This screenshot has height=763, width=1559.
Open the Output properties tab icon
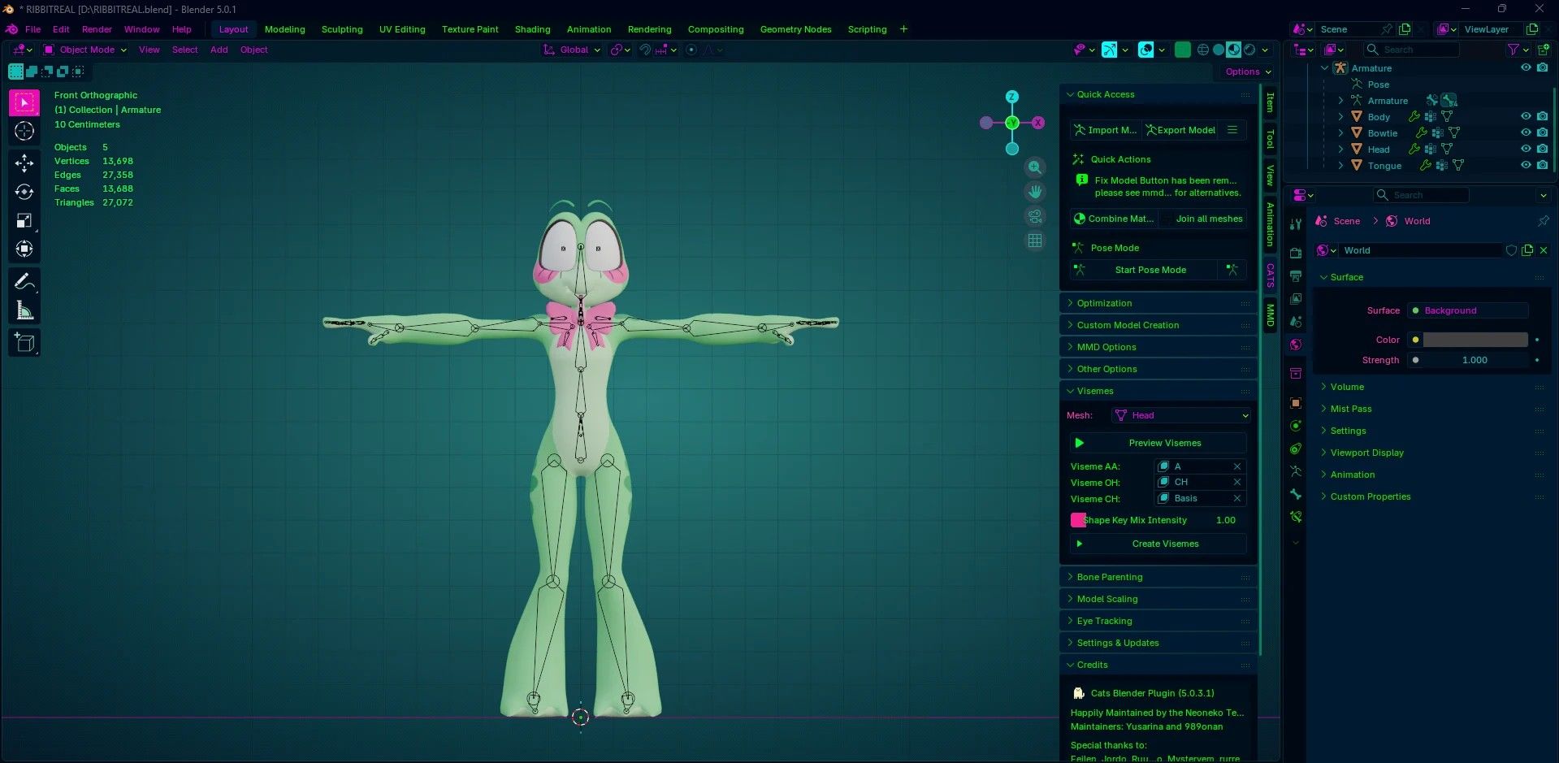point(1296,276)
